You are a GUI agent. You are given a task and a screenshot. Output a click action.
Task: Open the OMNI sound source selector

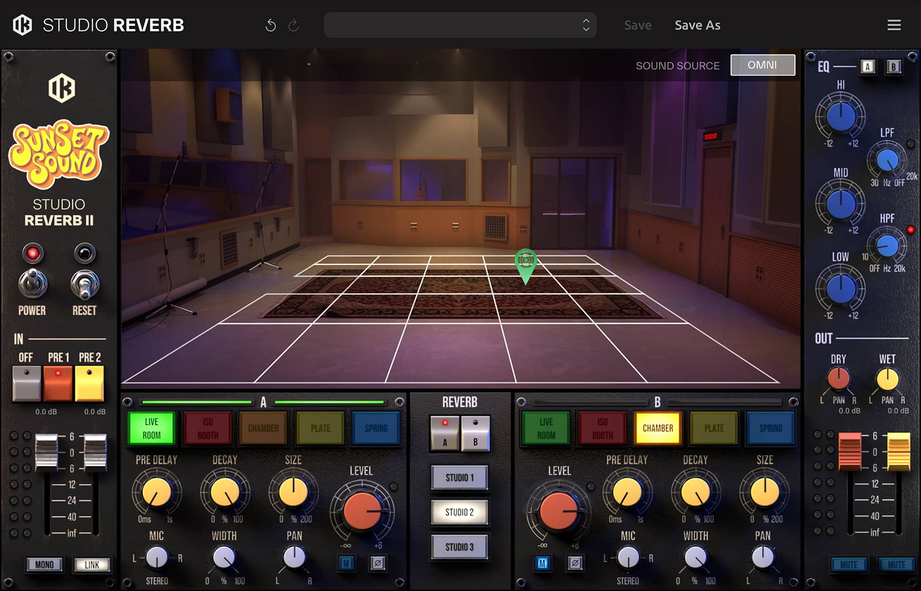762,65
